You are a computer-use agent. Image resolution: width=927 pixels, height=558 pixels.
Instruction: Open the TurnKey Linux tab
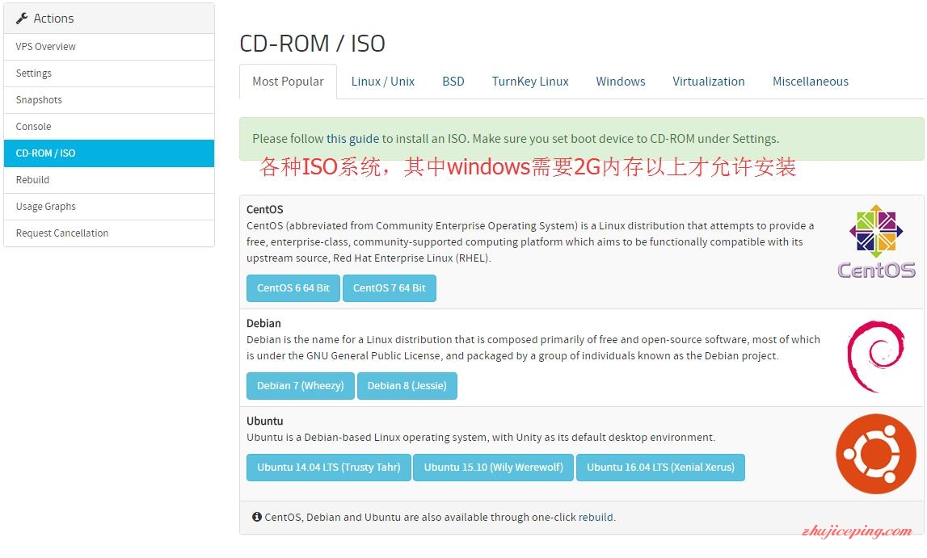pos(530,82)
